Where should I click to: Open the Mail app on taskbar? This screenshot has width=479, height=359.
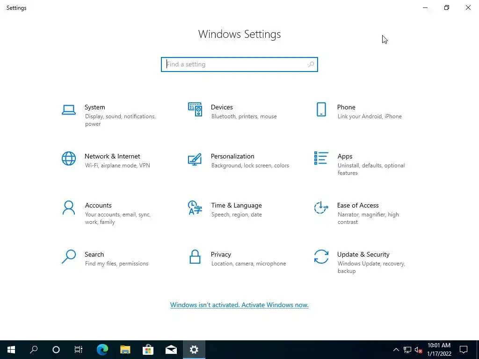(171, 350)
